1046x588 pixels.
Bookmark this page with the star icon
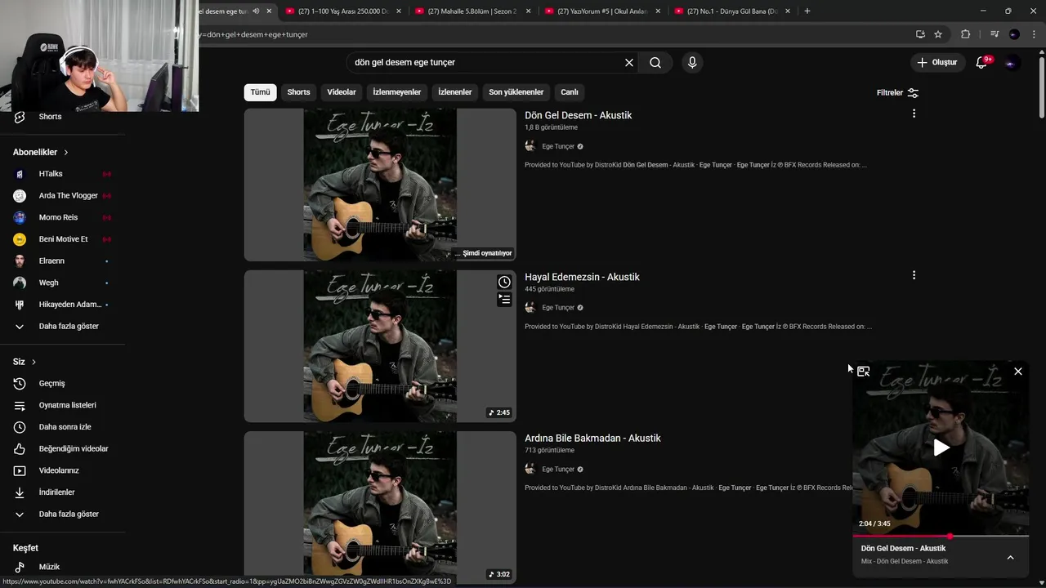point(938,34)
